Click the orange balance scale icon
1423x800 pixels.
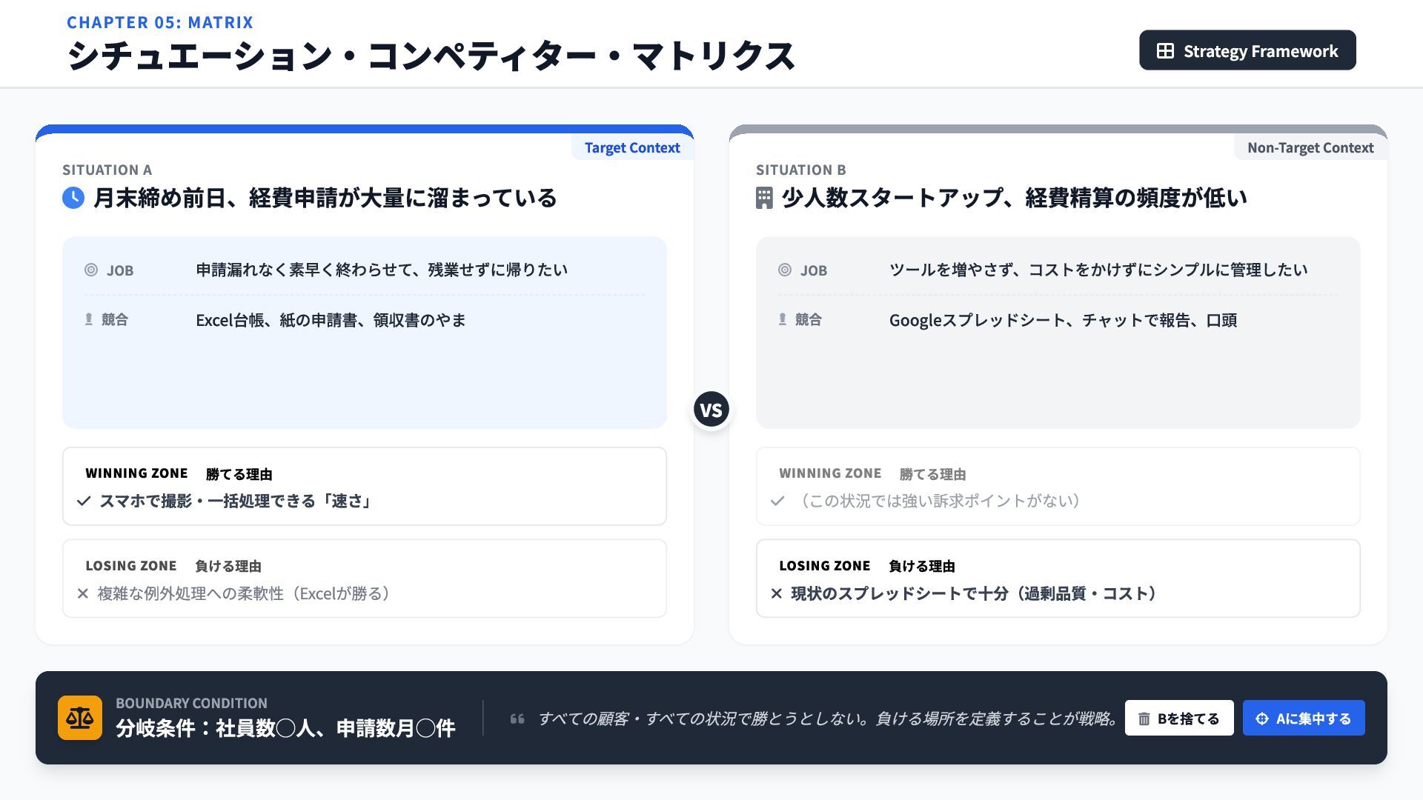(80, 718)
